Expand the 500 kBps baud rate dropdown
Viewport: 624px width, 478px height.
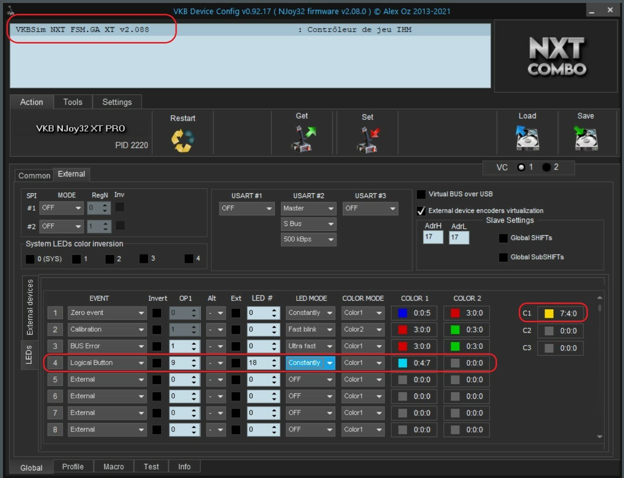[x=308, y=239]
